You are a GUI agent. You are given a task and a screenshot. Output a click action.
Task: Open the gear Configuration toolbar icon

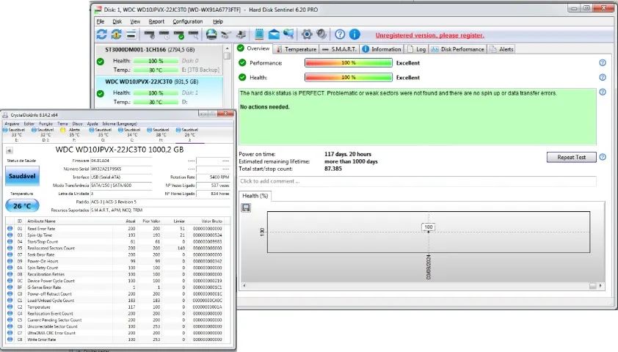pyautogui.click(x=308, y=34)
